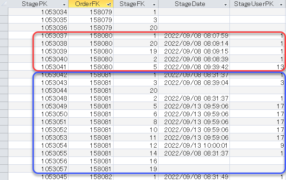Open the StageDate column dropdown arrow
286x180 pixels.
[225, 5]
